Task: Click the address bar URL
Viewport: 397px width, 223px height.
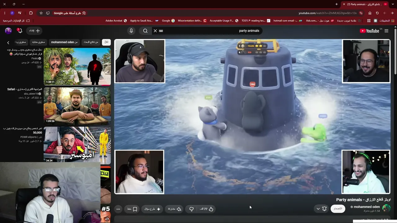Action: click(x=327, y=13)
